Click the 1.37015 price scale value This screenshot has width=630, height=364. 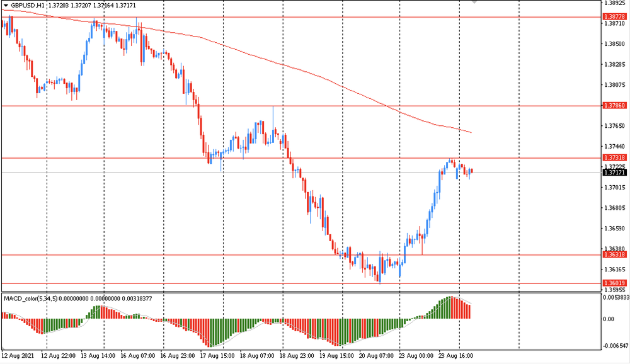pyautogui.click(x=615, y=187)
